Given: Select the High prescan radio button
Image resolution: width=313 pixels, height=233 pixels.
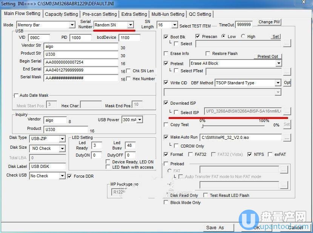Looking at the screenshot, I should [x=243, y=37].
